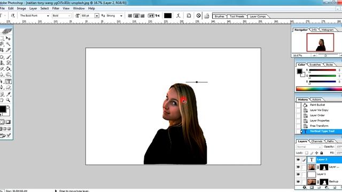Center align the vertical text
The image size is (342, 192).
click(x=136, y=15)
